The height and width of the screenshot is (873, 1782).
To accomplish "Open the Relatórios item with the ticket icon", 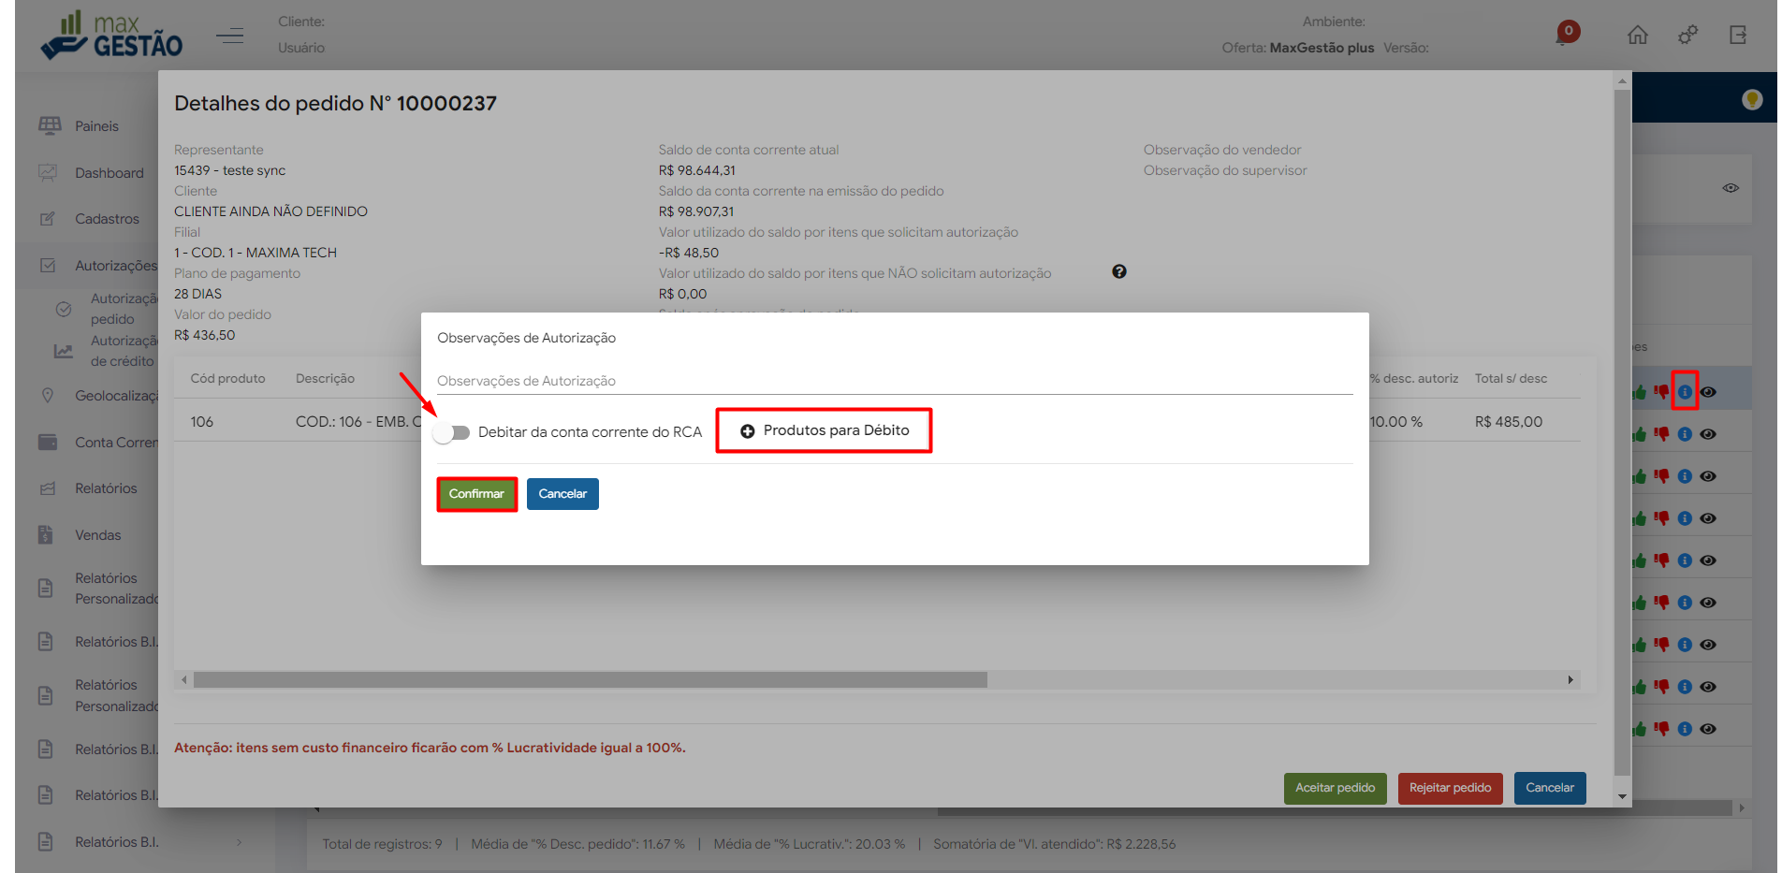I will (x=106, y=488).
